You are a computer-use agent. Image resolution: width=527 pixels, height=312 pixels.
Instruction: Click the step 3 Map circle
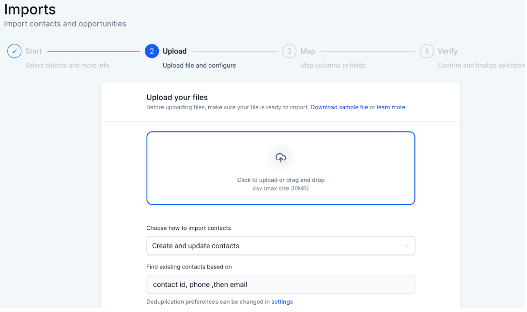(289, 51)
